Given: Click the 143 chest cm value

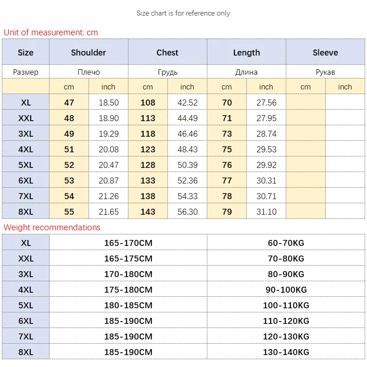Looking at the screenshot, I should pos(148,212).
